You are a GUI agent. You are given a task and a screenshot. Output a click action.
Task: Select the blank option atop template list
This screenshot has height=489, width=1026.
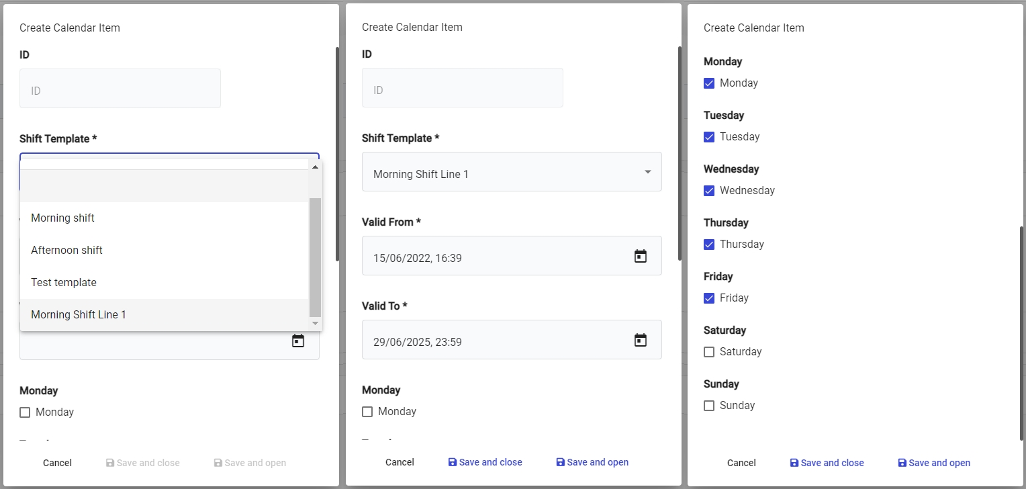[x=165, y=186]
